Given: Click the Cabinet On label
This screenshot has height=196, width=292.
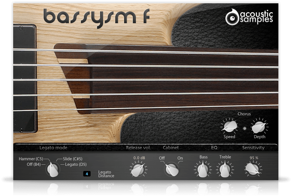Looking at the screenshot, I should tap(180, 158).
